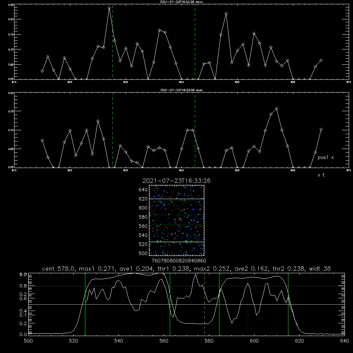
Task: Open the color scatter image thumbnail
Action: pyautogui.click(x=176, y=220)
